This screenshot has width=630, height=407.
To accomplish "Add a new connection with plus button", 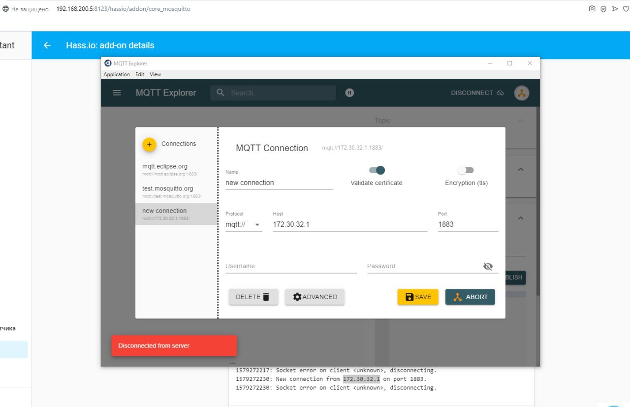I will [x=149, y=144].
